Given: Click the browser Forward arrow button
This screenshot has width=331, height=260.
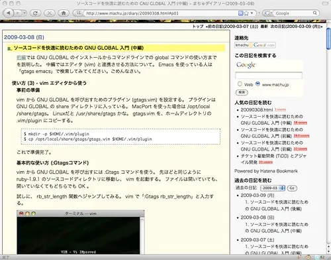Looking at the screenshot, I should point(18,13).
